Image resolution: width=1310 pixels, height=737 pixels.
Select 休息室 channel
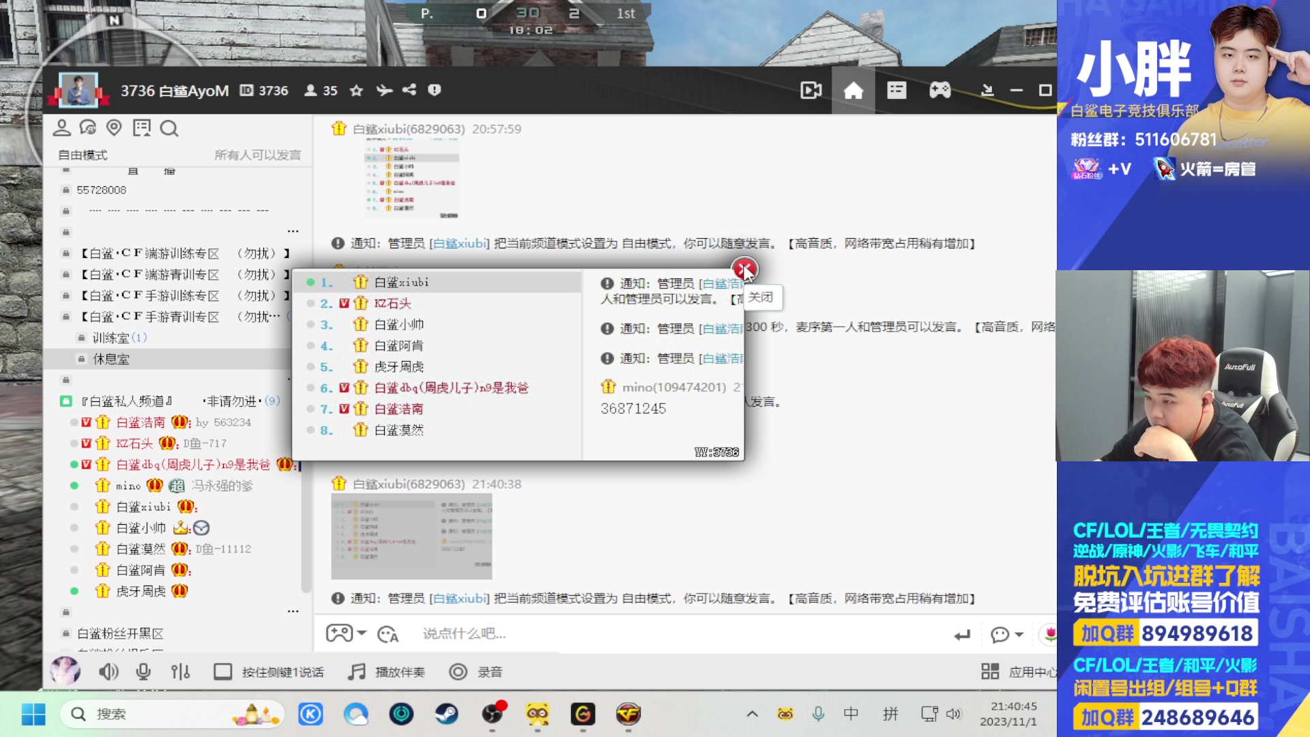pyautogui.click(x=111, y=359)
